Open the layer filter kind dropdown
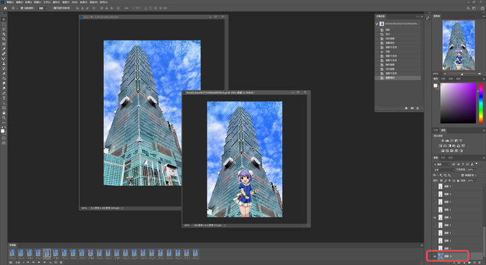 click(441, 164)
